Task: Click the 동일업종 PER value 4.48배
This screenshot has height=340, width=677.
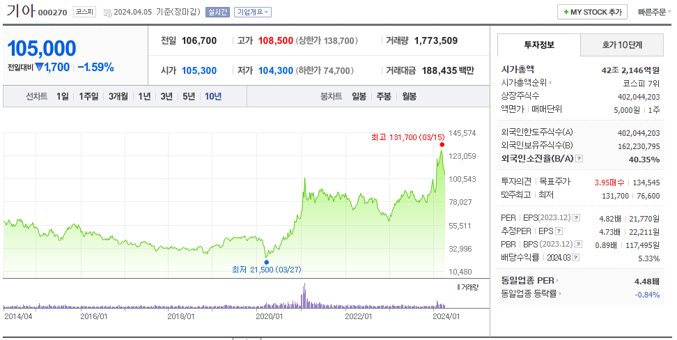Action: pyautogui.click(x=647, y=281)
